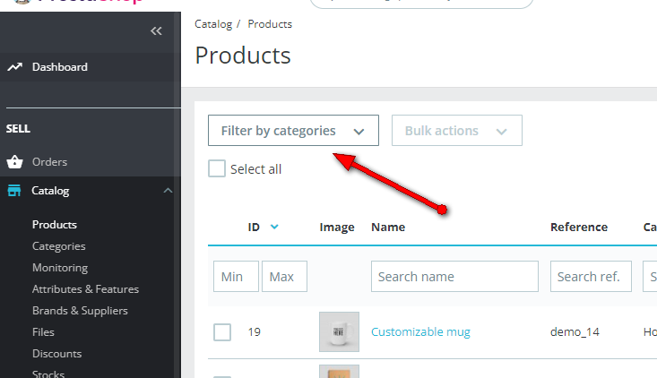Open the Filter by categories dropdown

(293, 131)
